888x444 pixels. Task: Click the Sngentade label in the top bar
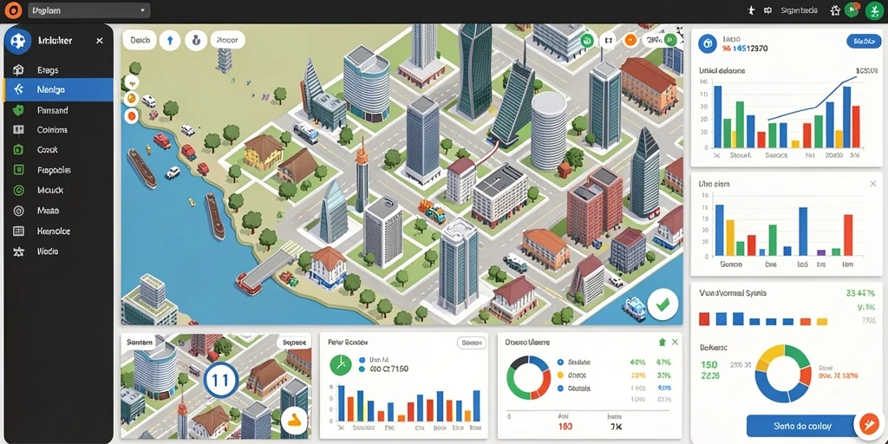[x=799, y=10]
